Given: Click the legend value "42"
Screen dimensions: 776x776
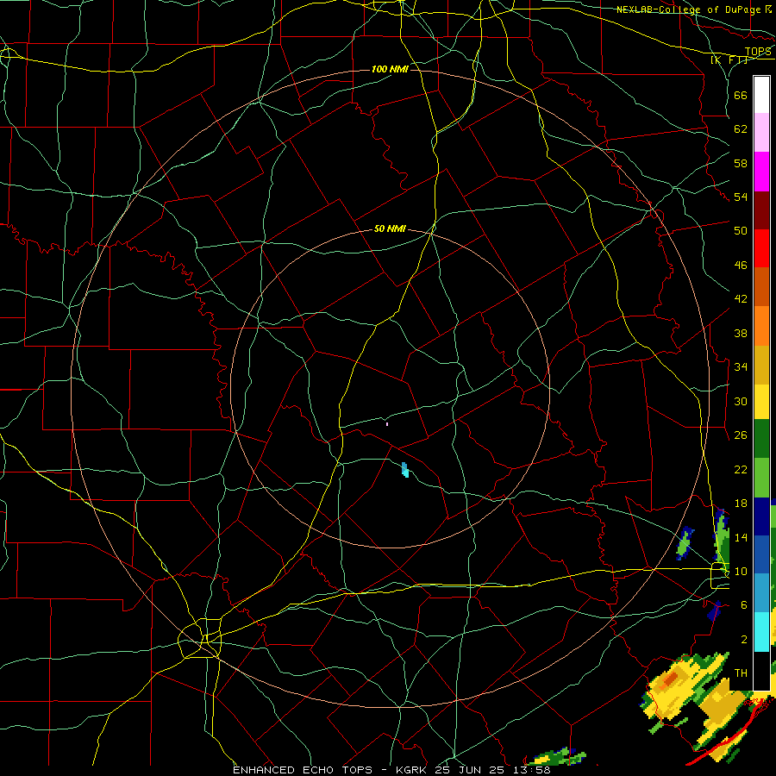Looking at the screenshot, I should pyautogui.click(x=741, y=299).
